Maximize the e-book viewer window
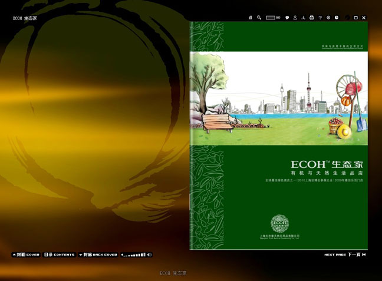Screen dimensions: 382x281 pos(355,18)
